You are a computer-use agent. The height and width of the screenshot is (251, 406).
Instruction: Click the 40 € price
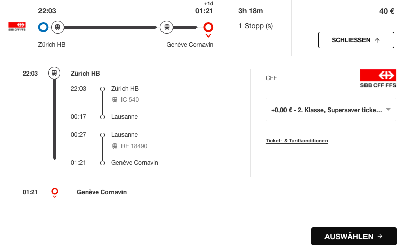387,11
